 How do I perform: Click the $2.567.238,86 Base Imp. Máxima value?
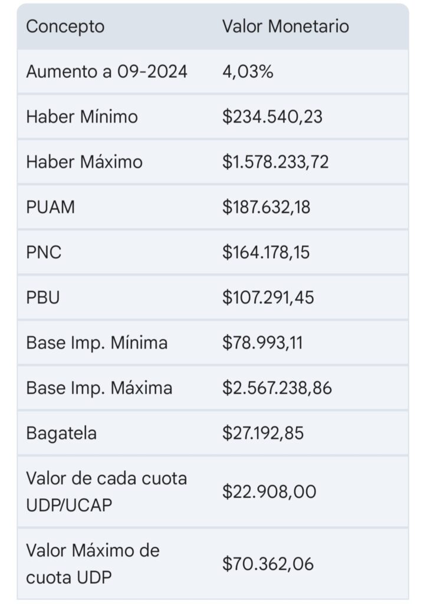pyautogui.click(x=277, y=388)
